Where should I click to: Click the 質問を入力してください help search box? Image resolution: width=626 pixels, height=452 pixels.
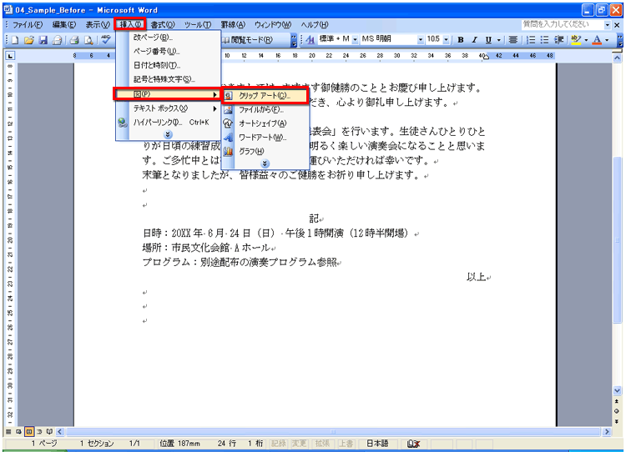pyautogui.click(x=562, y=24)
